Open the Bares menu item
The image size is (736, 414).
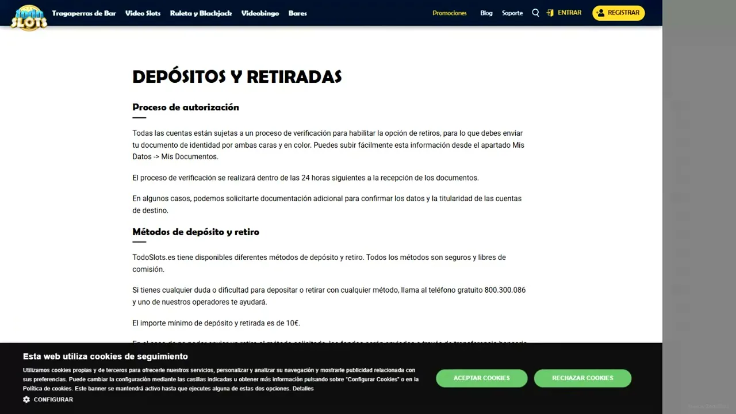pyautogui.click(x=298, y=13)
